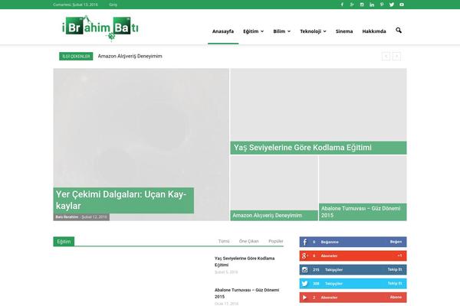Click the Instagram icon in the 215 Takipçiler row
Screen dimensions: 460x306
click(x=305, y=270)
